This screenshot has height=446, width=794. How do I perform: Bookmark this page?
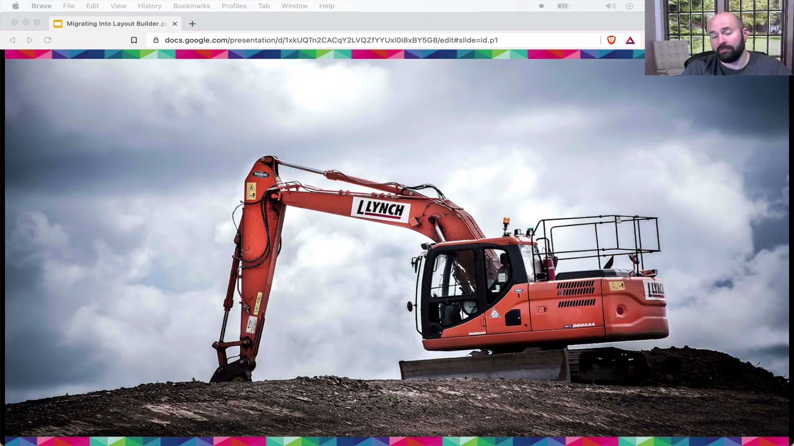pyautogui.click(x=133, y=40)
